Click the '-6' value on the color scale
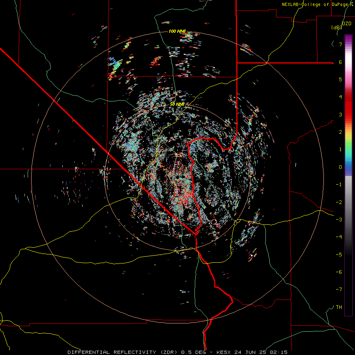Image resolution: width=355 pixels, height=355 pixels. [x=339, y=272]
